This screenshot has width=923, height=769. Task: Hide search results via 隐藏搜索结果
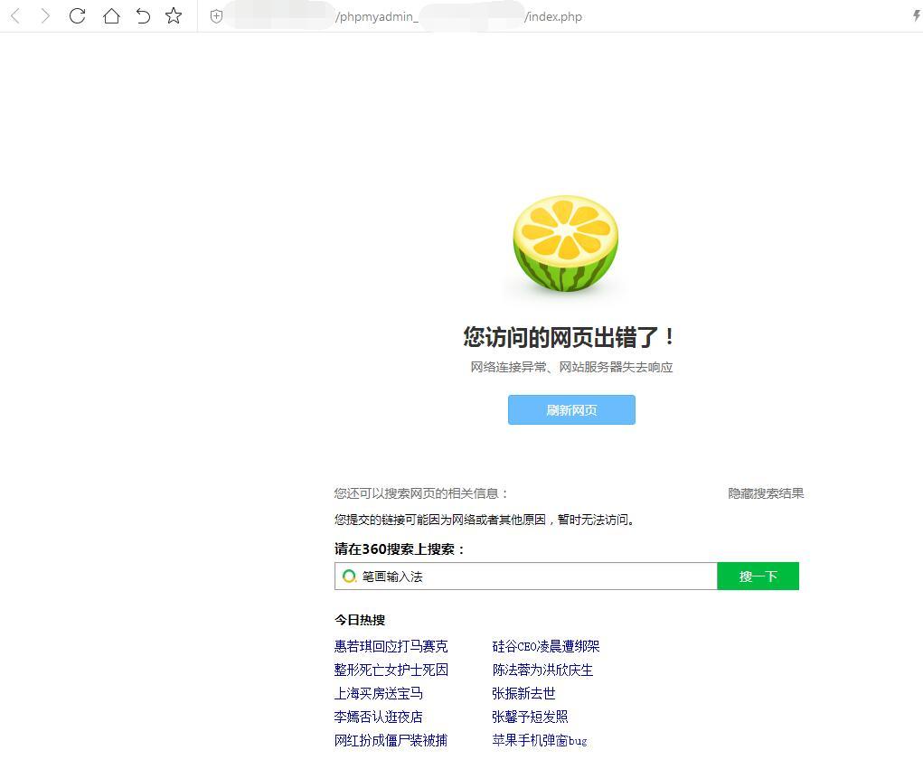(766, 493)
